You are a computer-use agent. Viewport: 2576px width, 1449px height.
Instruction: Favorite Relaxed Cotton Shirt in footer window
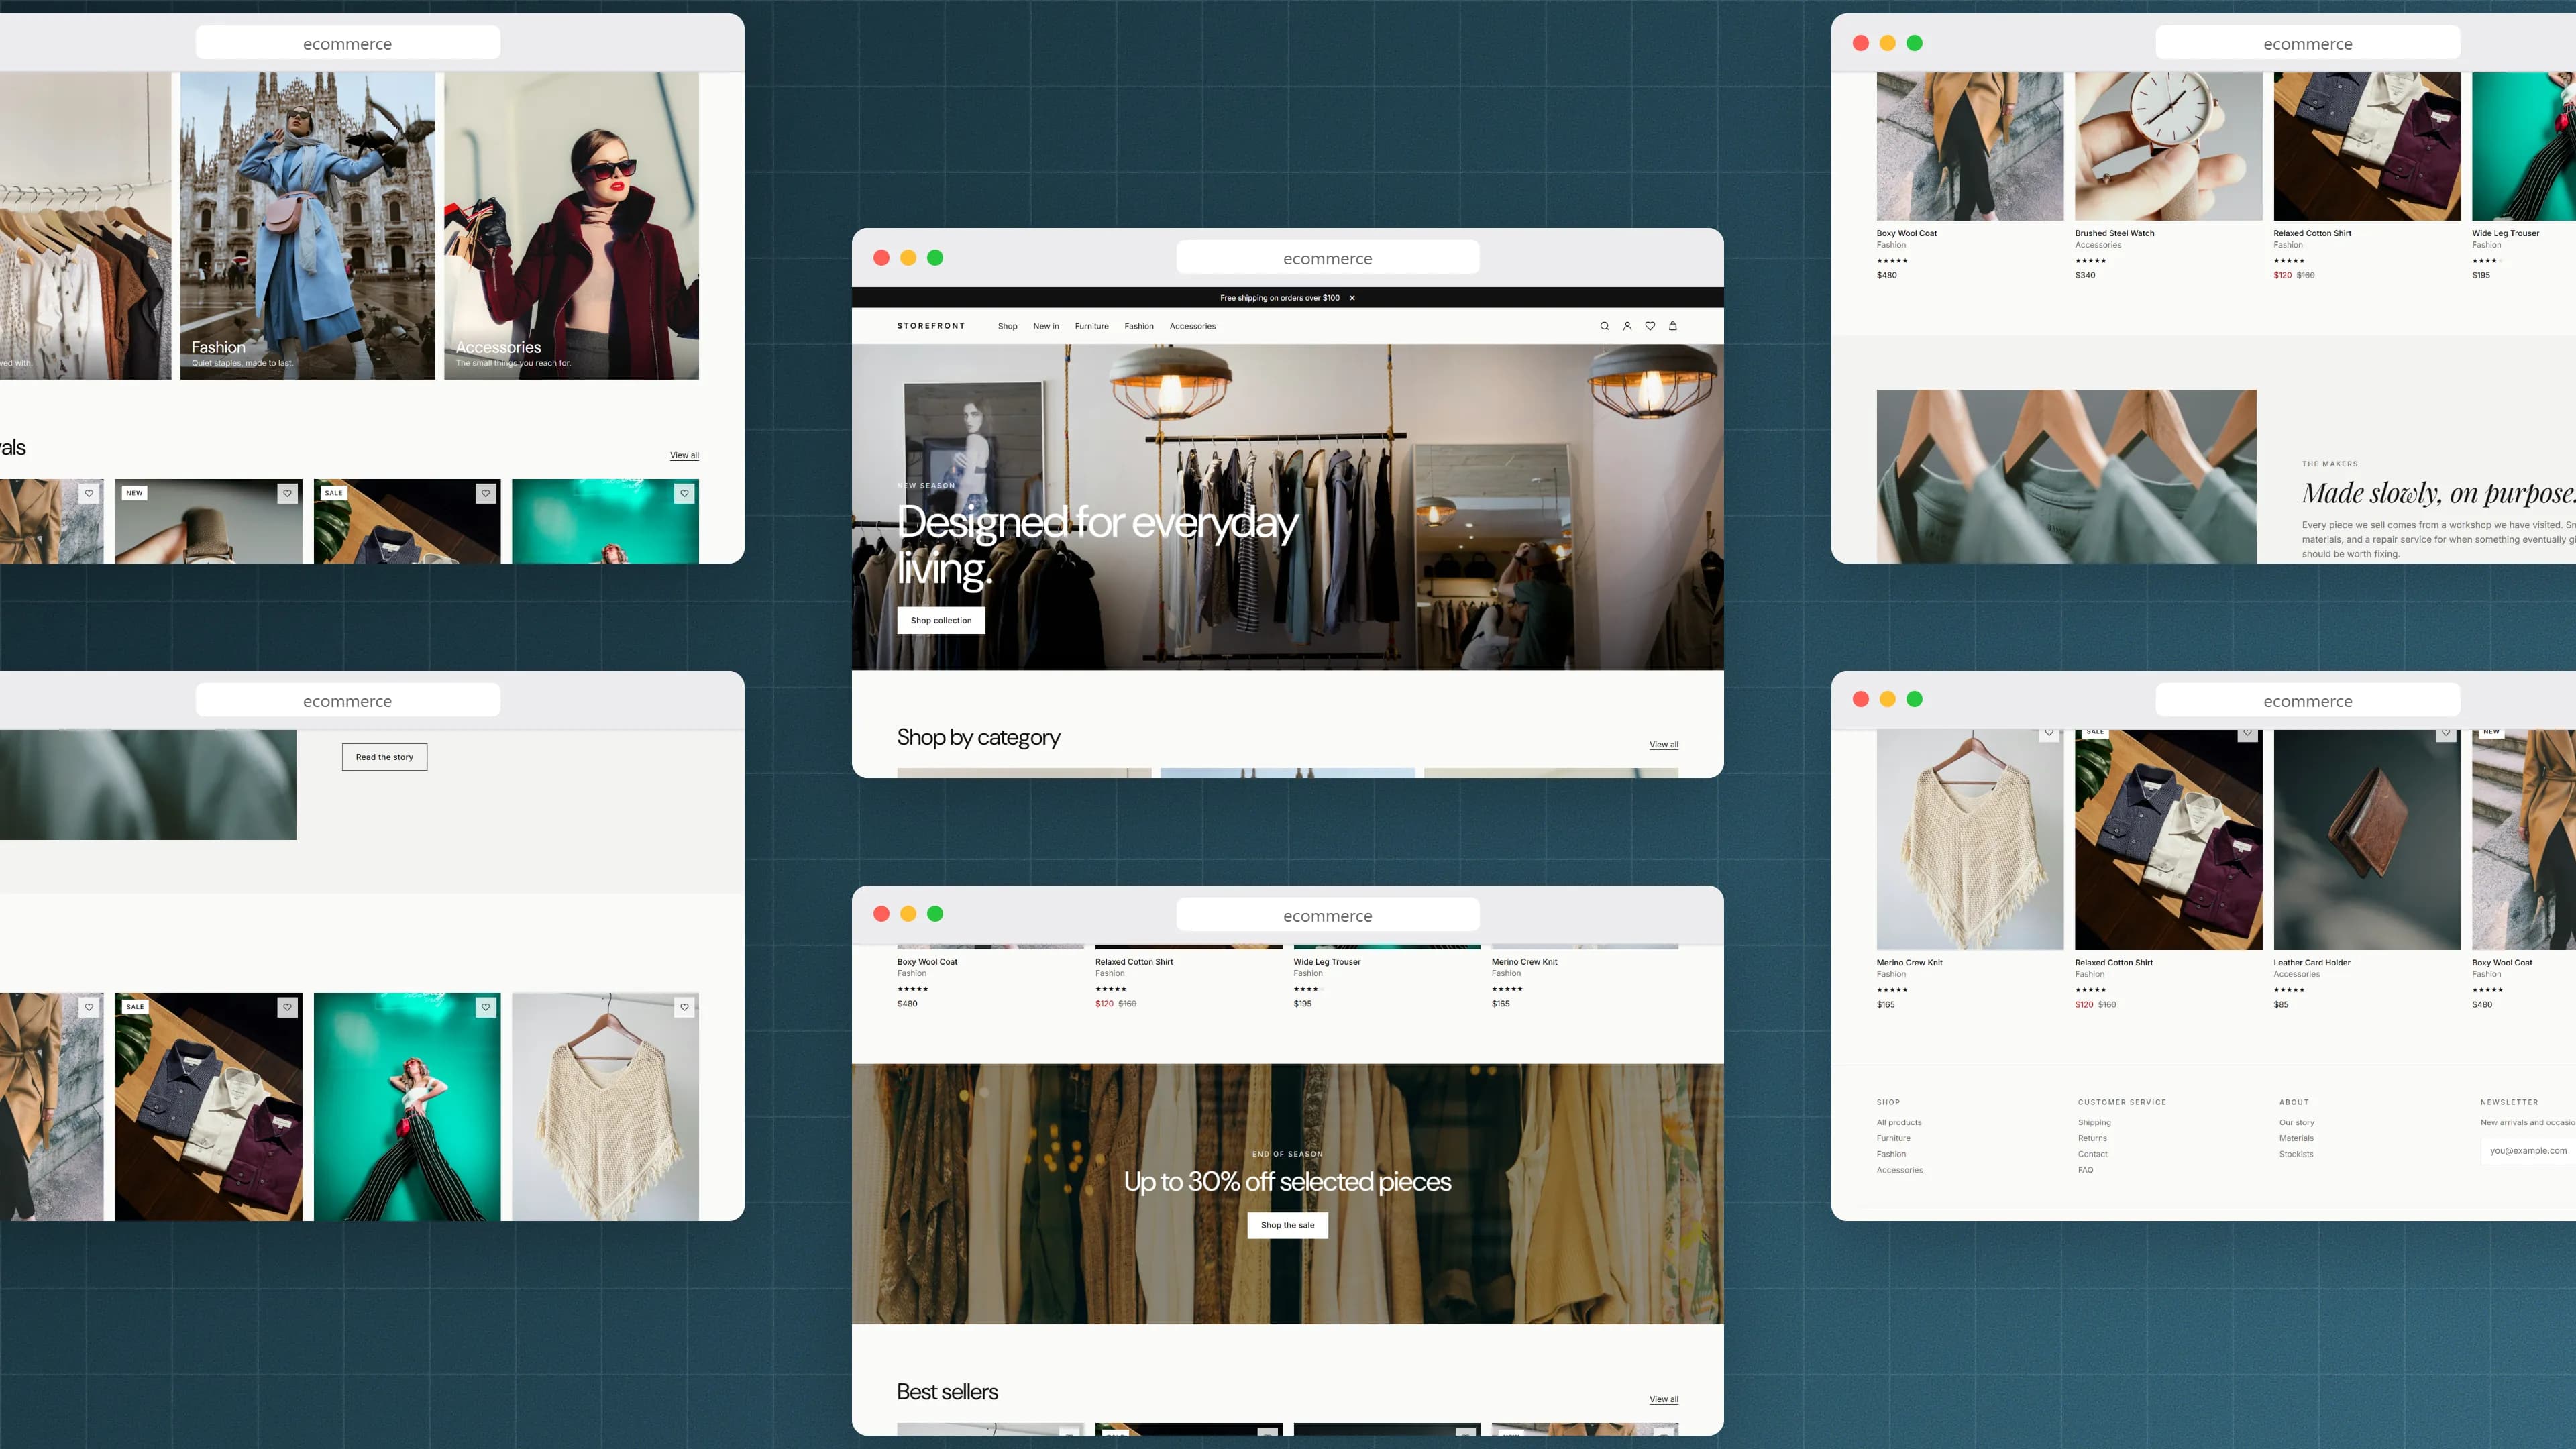coord(2247,734)
